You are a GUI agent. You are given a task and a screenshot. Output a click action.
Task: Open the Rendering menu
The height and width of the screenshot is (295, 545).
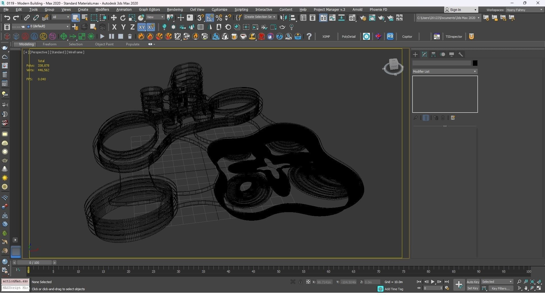[x=175, y=10]
